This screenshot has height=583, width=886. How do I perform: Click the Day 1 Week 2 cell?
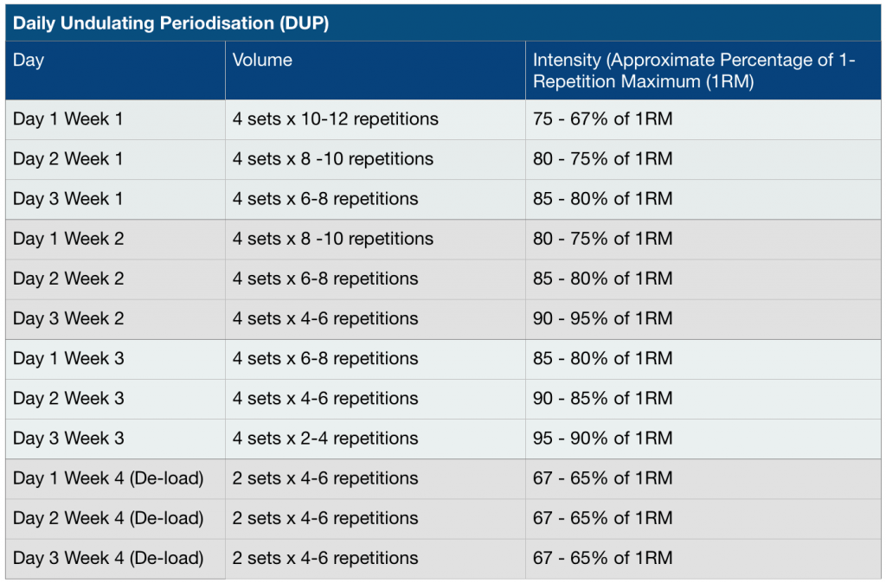point(68,239)
